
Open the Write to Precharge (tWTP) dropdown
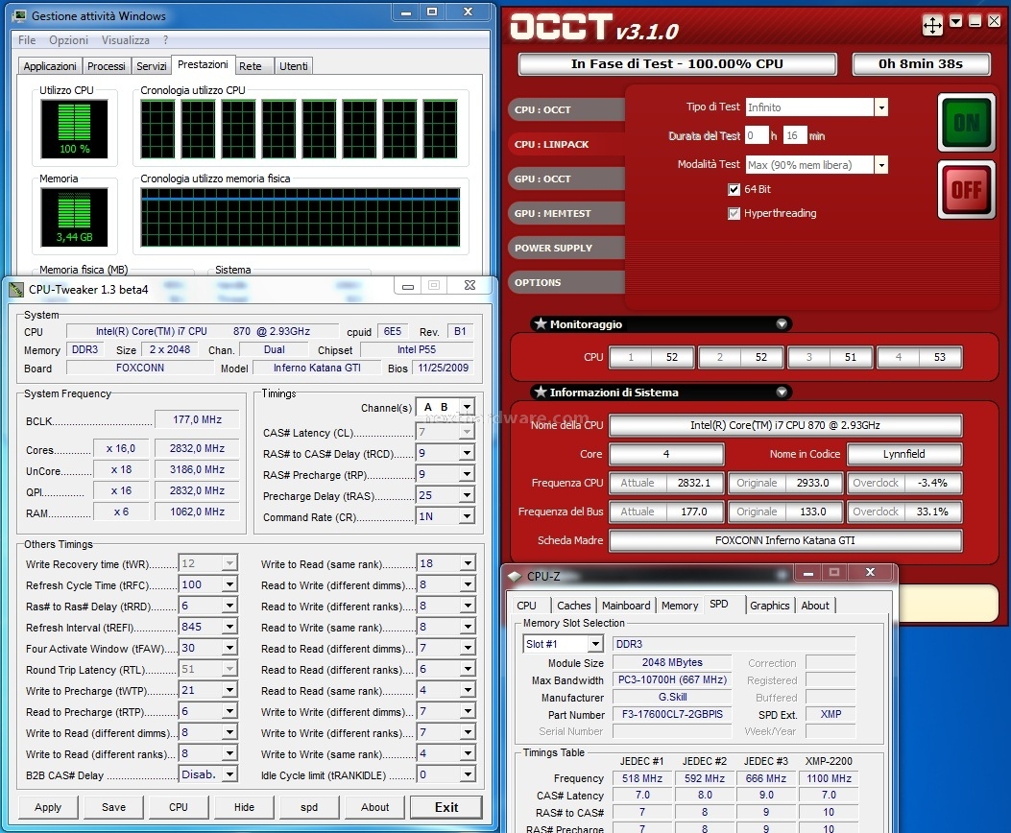click(229, 690)
